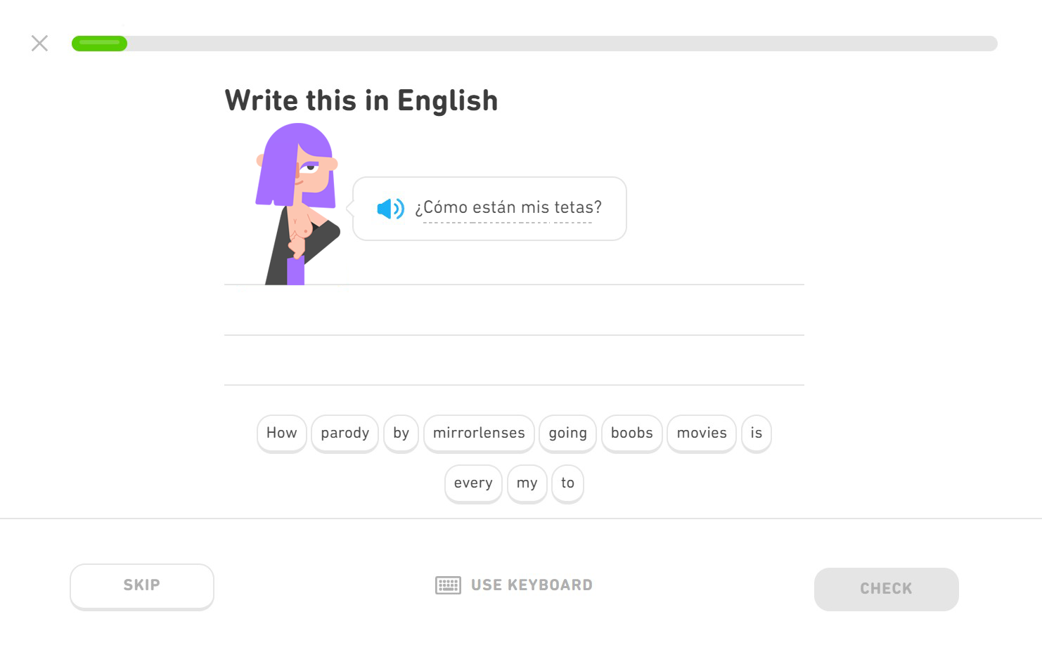This screenshot has width=1042, height=645.
Task: Choose the "movies" word tile
Action: (x=701, y=434)
